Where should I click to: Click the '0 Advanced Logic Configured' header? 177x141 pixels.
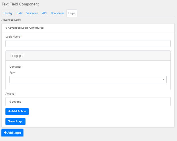(88, 28)
